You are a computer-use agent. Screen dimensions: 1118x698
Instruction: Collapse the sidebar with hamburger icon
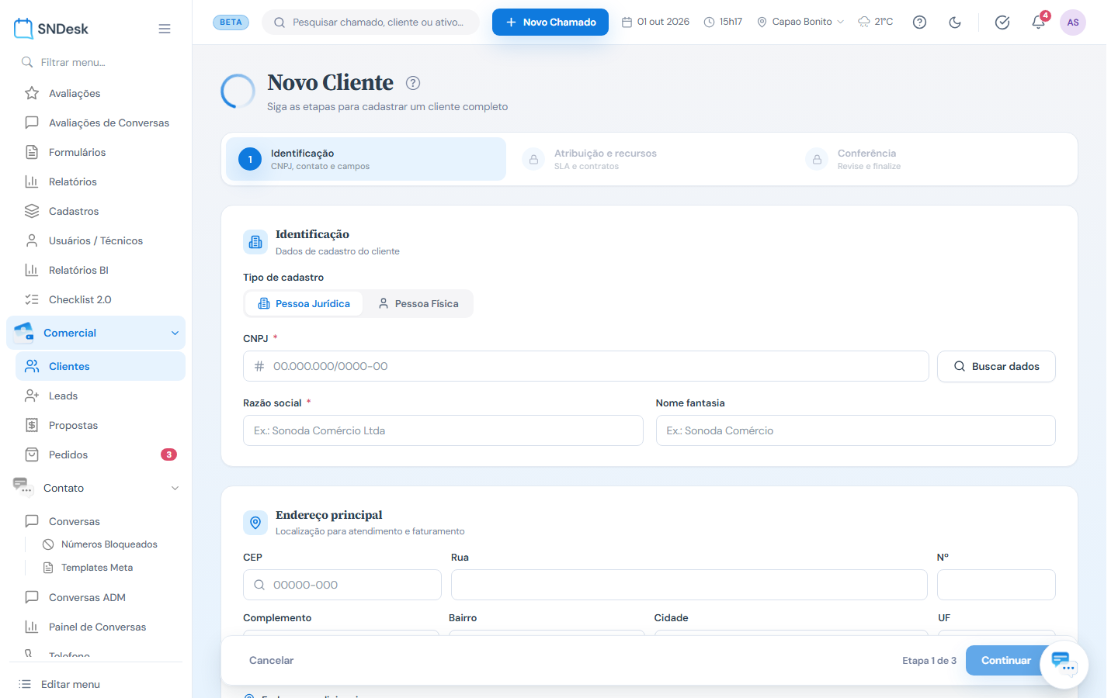[x=165, y=29]
